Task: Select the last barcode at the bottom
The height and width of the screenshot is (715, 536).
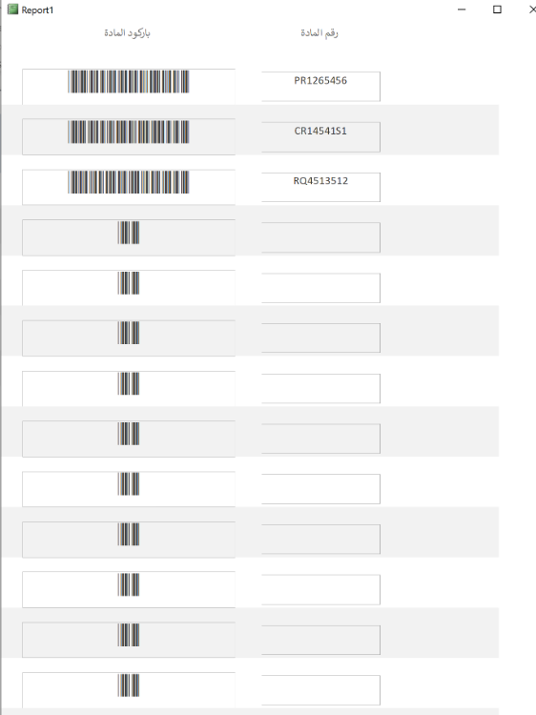Action: point(129,684)
